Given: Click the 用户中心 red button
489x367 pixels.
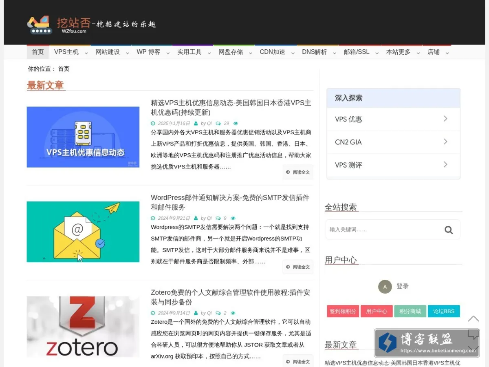Looking at the screenshot, I should click(x=377, y=311).
